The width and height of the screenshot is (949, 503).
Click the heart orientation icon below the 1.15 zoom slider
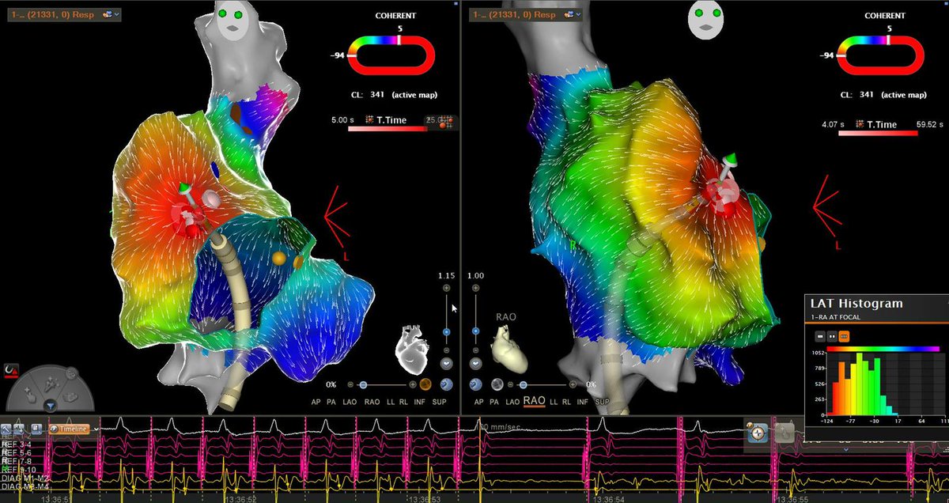tap(446, 363)
